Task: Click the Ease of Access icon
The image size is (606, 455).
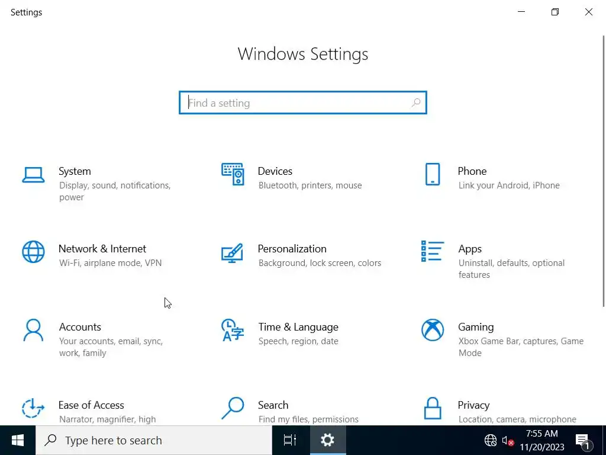Action: click(33, 408)
